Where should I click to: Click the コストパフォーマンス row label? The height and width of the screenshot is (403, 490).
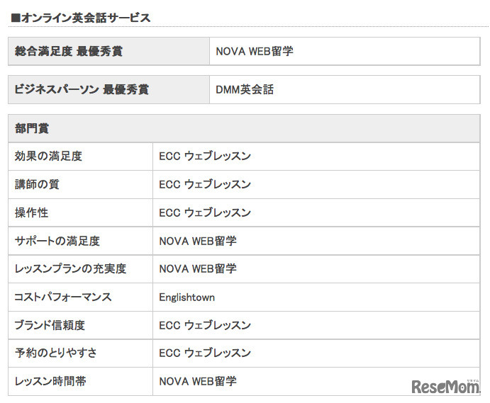point(63,297)
